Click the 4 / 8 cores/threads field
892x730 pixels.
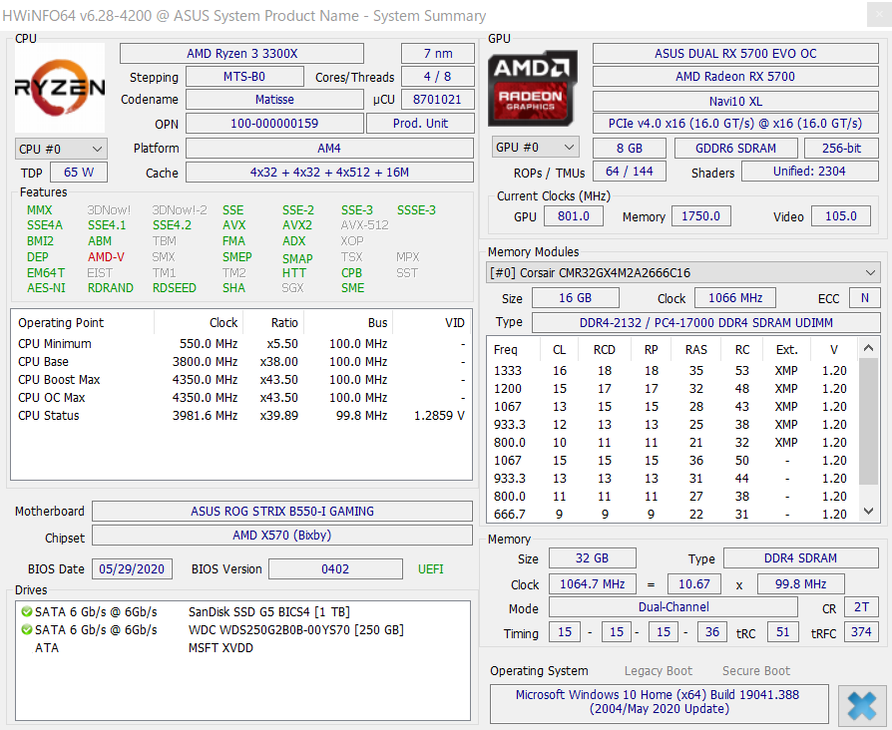tap(437, 77)
